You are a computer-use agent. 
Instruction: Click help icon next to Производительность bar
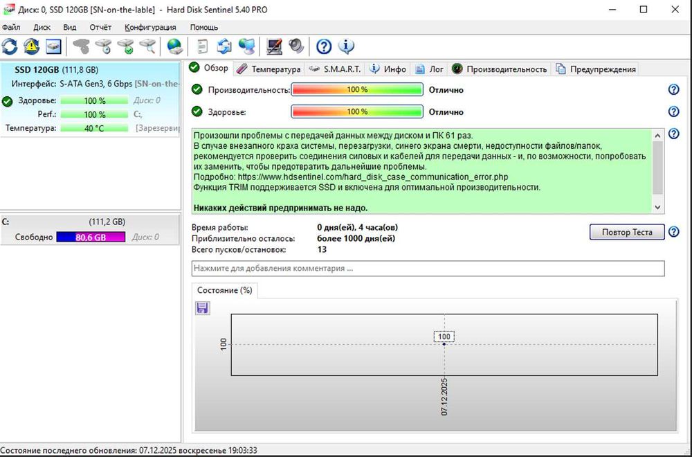click(673, 89)
